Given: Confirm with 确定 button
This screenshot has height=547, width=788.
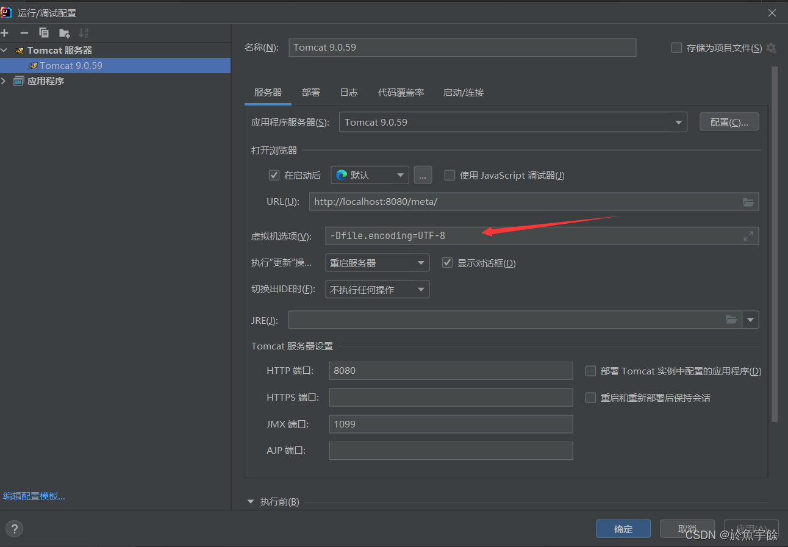Looking at the screenshot, I should [623, 529].
